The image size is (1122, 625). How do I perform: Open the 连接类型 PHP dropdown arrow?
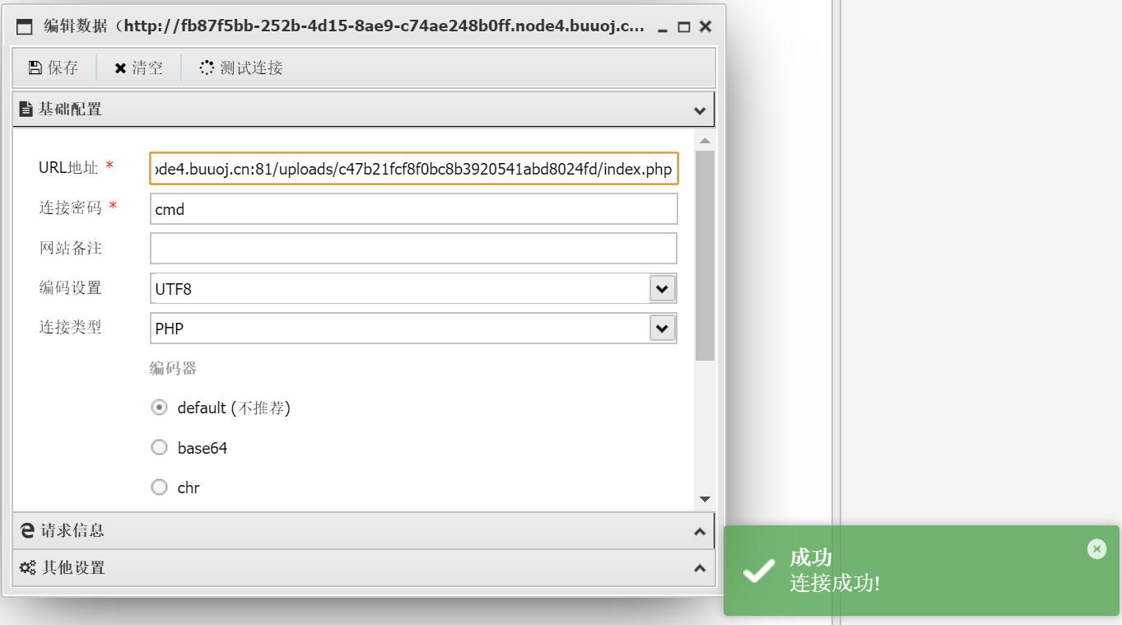(663, 328)
